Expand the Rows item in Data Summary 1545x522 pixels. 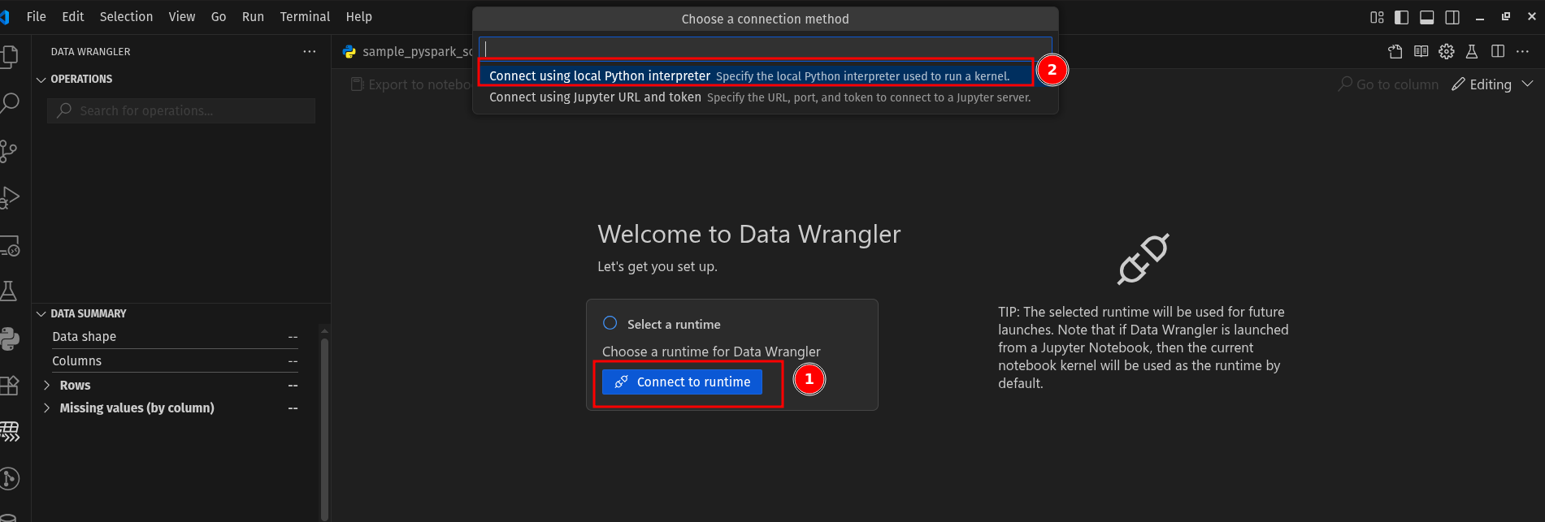(46, 385)
